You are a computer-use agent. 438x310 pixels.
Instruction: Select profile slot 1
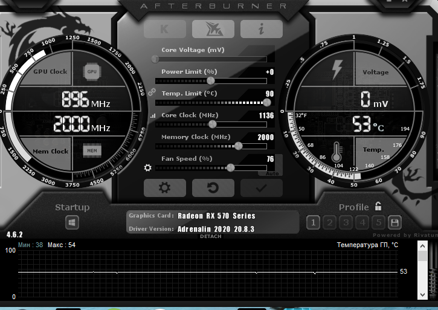(x=313, y=222)
